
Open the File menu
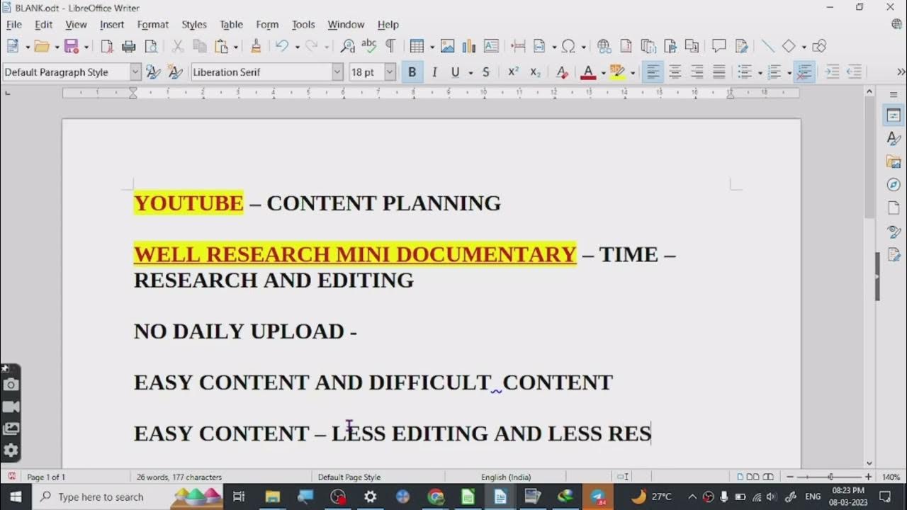14,24
